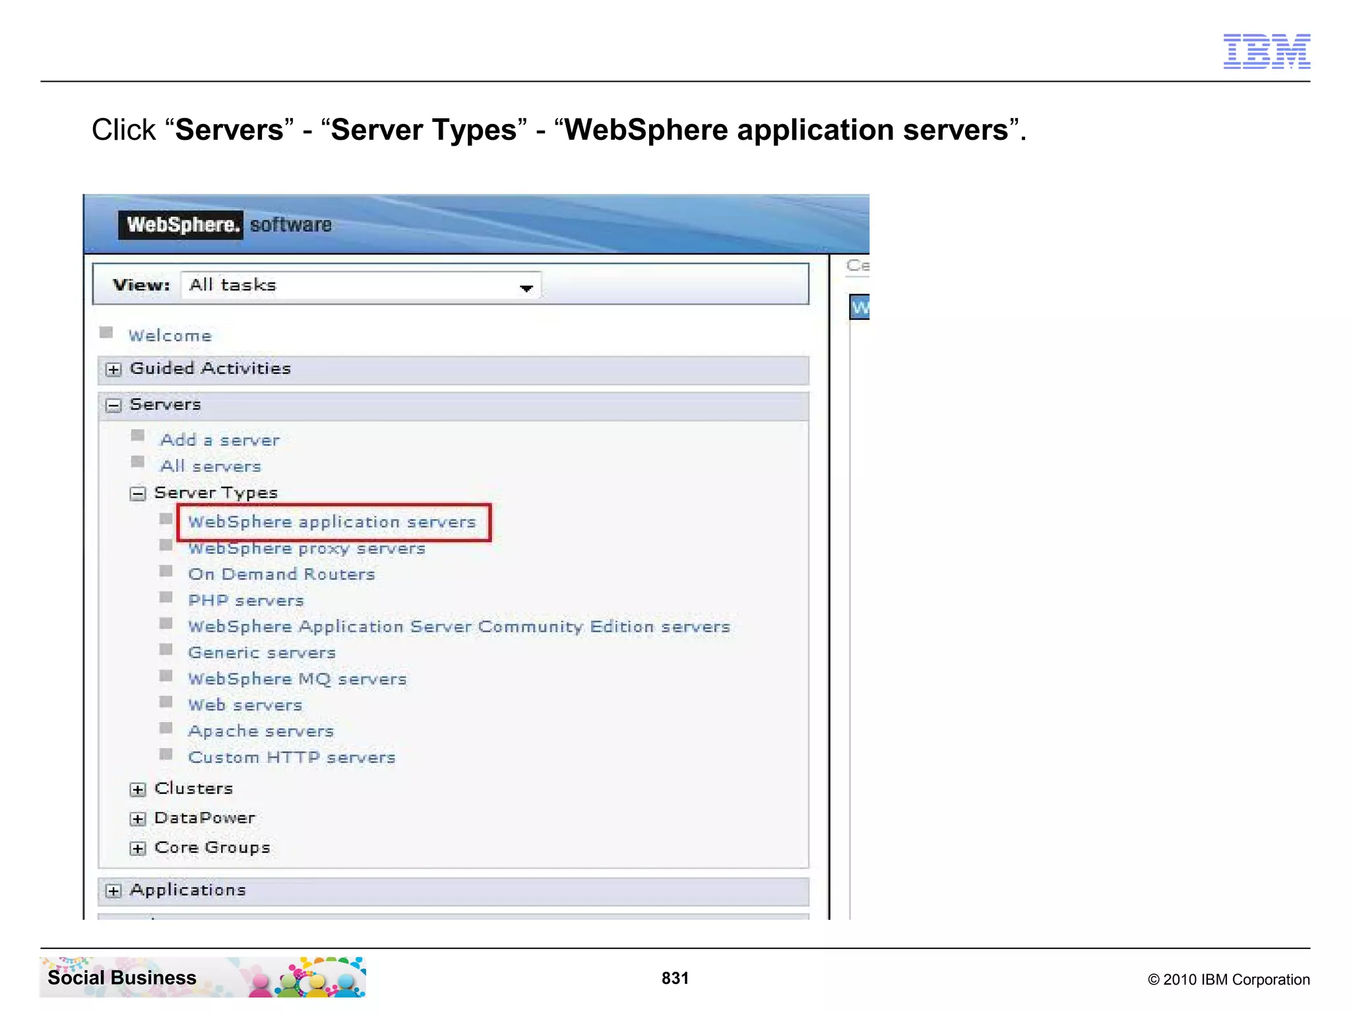Viewport: 1351px width, 1013px height.
Task: Click the Clusters label
Action: pos(194,789)
